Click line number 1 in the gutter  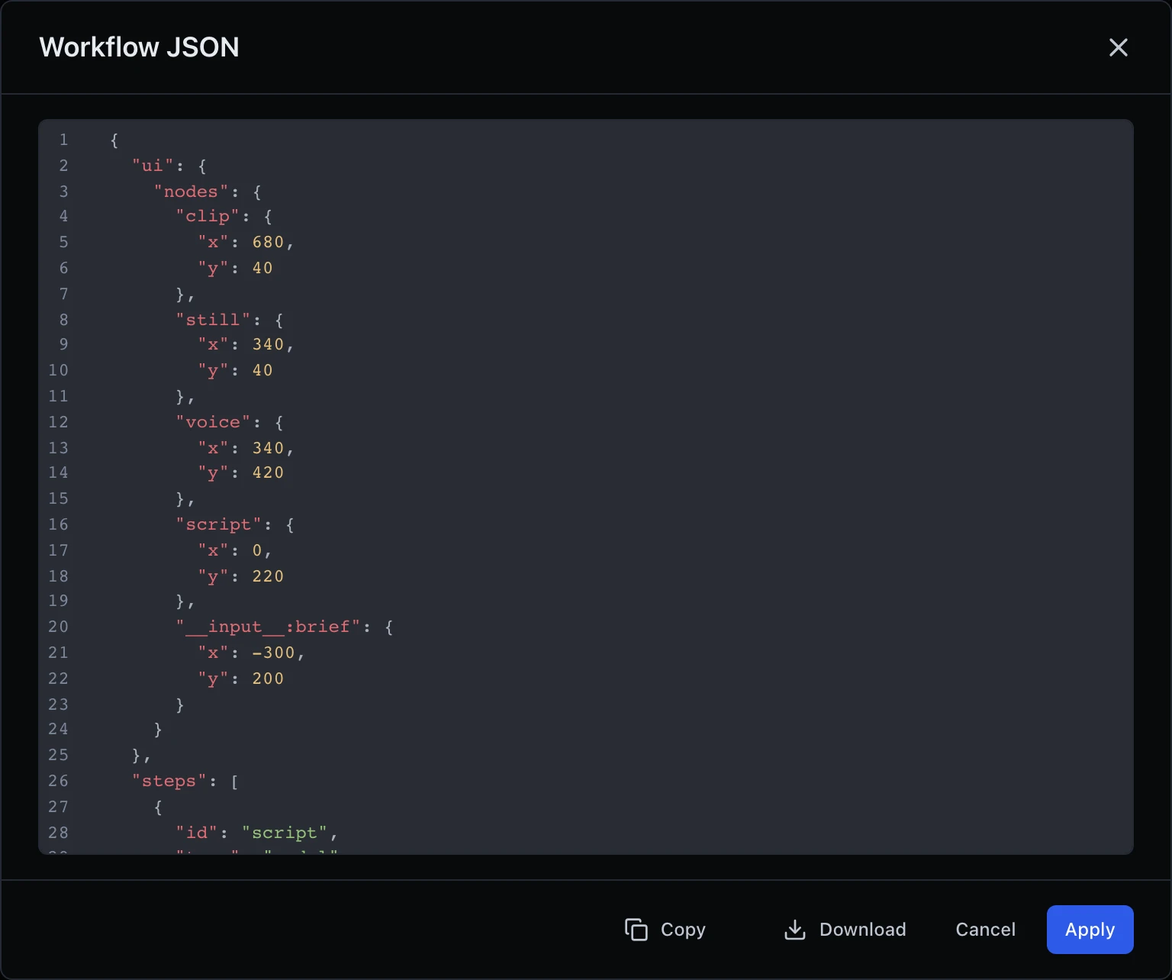click(x=64, y=140)
